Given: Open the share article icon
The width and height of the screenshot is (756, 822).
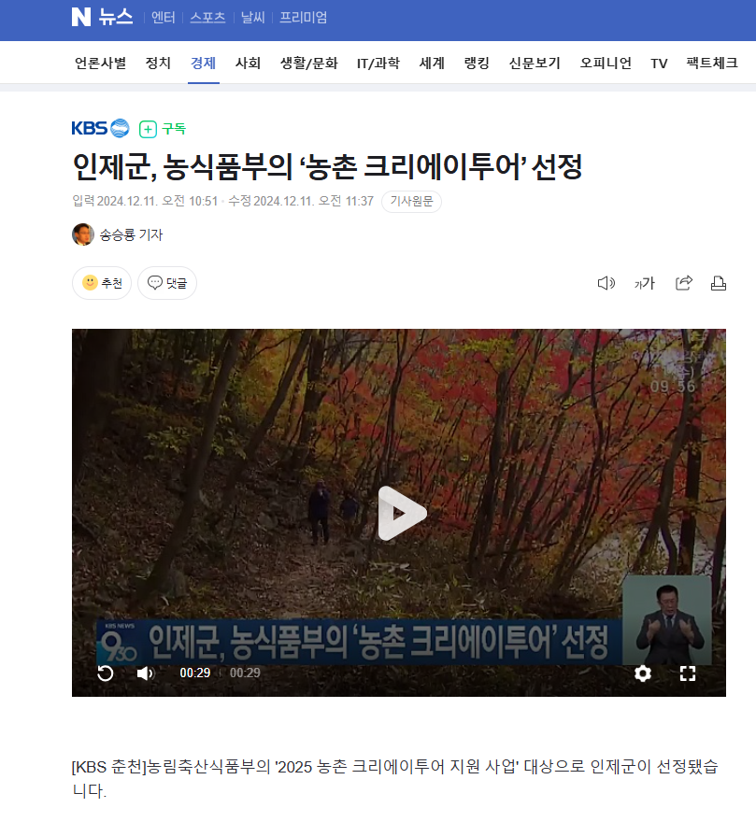Looking at the screenshot, I should (684, 283).
